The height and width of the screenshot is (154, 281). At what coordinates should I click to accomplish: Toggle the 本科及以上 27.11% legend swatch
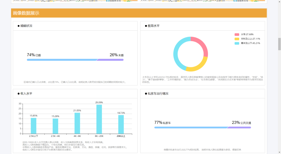tap(237, 39)
